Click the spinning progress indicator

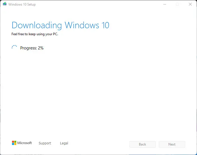pyautogui.click(x=14, y=47)
